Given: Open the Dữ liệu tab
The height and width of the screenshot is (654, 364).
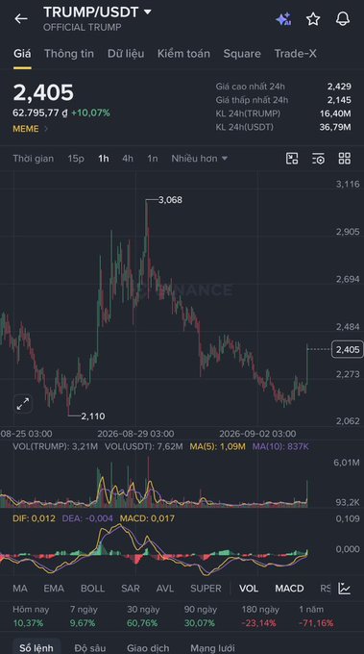Looking at the screenshot, I should tap(126, 54).
